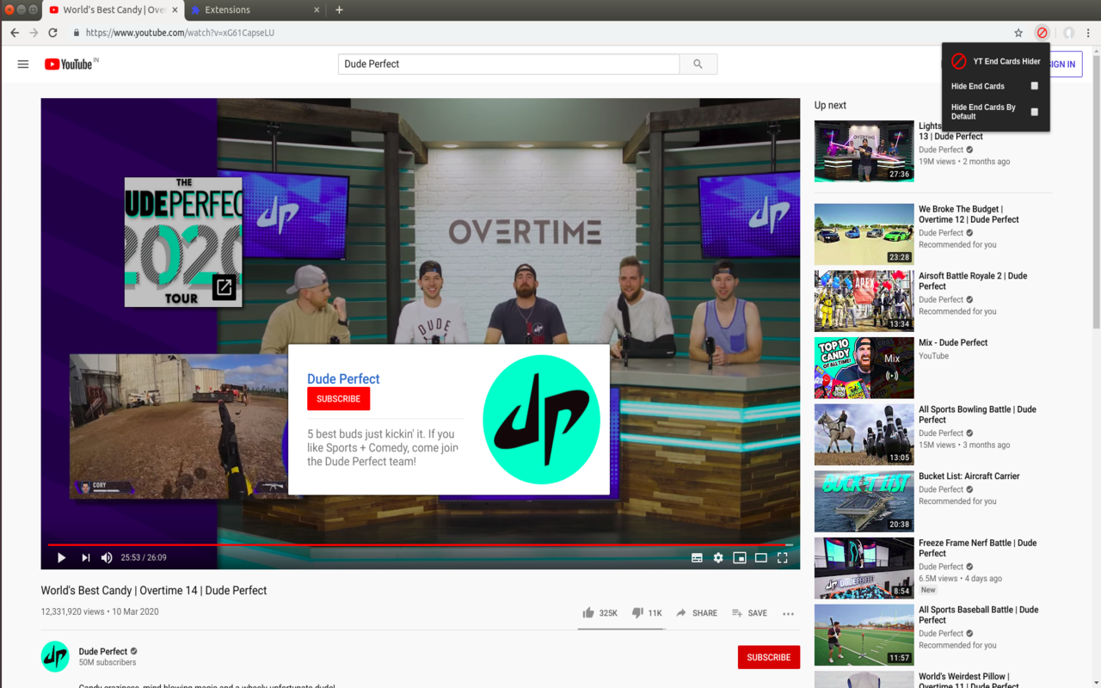The image size is (1101, 688).
Task: Like the video with thumbs up
Action: 600,613
